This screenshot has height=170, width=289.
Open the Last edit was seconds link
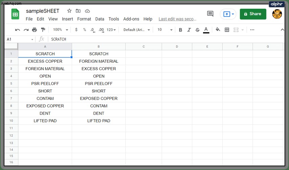tap(177, 19)
